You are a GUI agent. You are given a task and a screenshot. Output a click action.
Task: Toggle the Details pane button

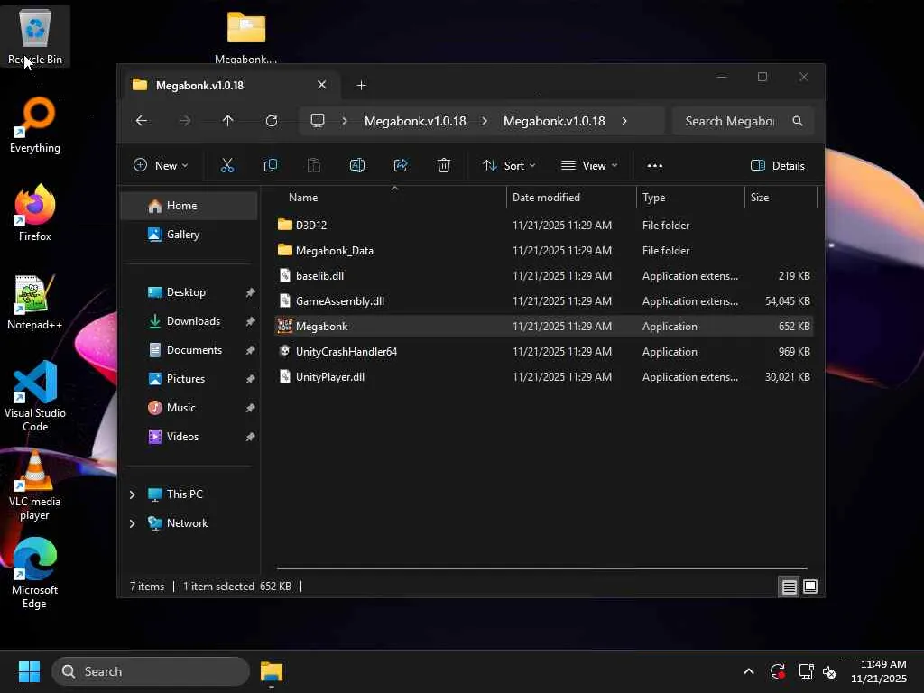coord(777,165)
